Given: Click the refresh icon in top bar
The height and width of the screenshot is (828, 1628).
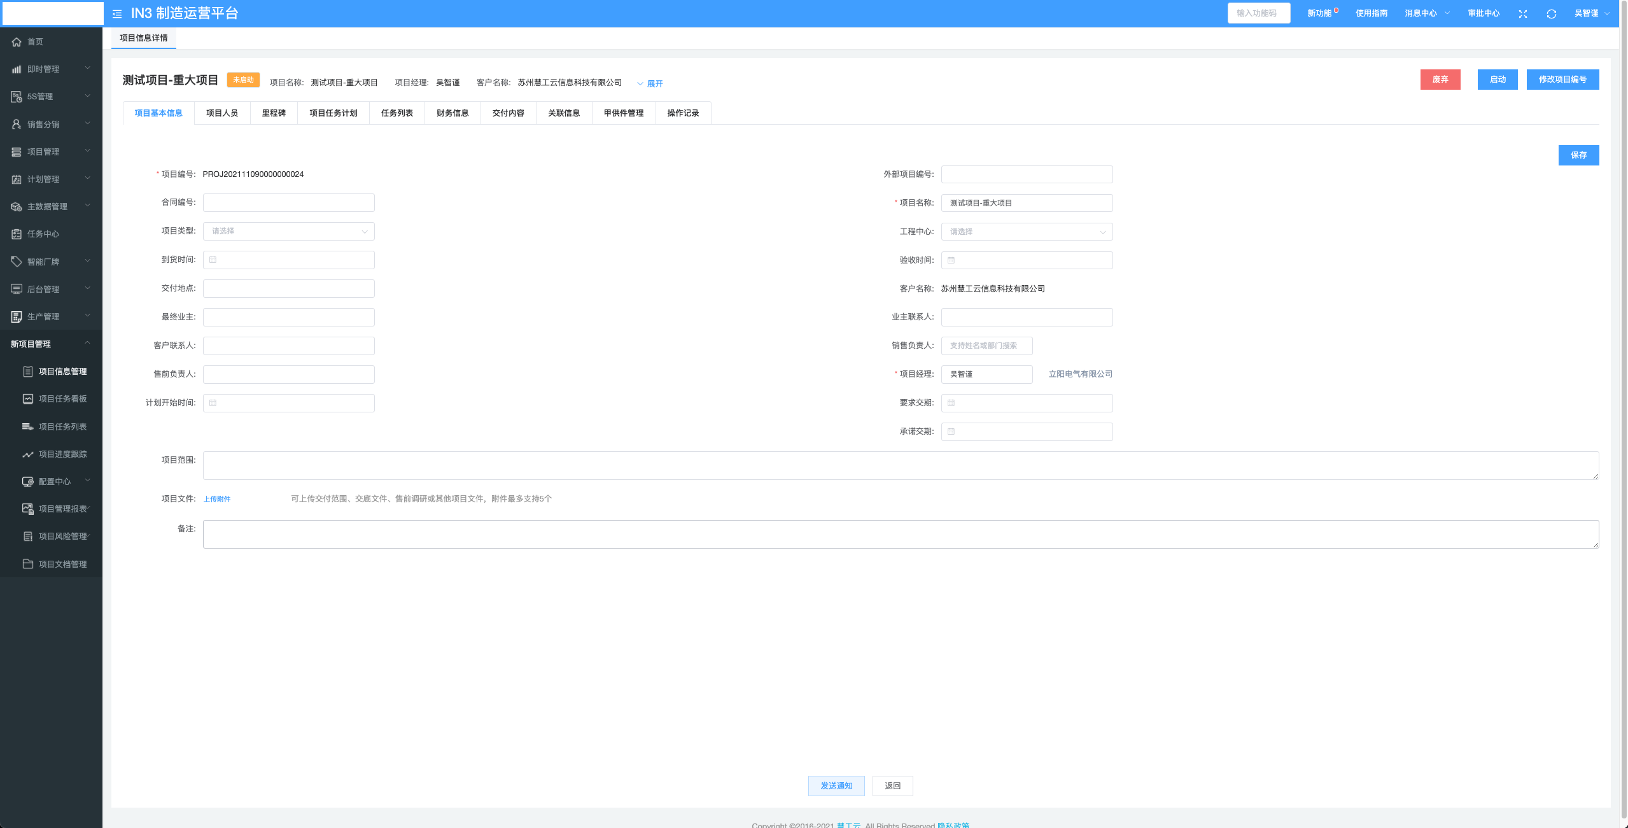Looking at the screenshot, I should tap(1551, 13).
